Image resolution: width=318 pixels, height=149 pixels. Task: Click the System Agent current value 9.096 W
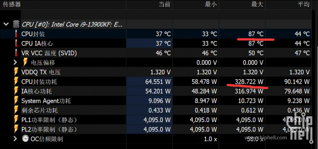click(x=159, y=101)
